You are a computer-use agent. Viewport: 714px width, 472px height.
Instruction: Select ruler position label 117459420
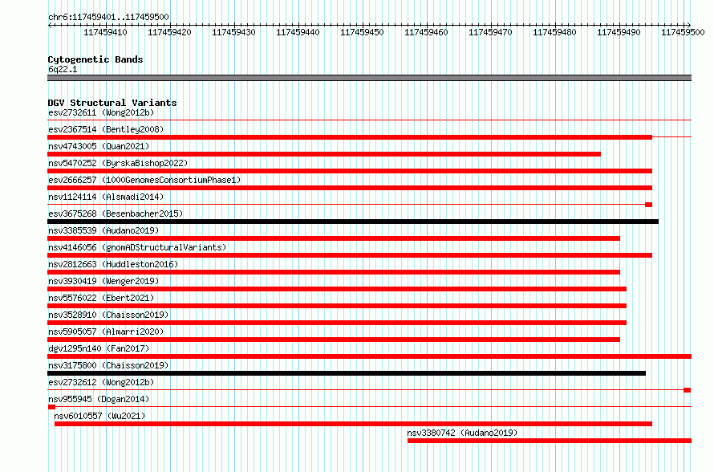pyautogui.click(x=169, y=32)
